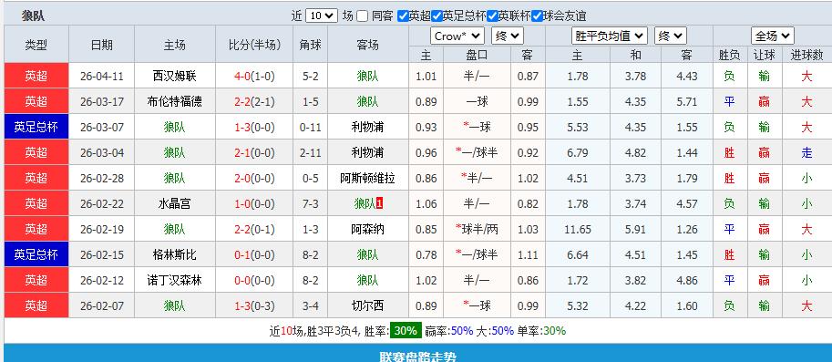Click the 英足总杯 type label on 26-02-15 row
832x362 pixels.
click(x=36, y=254)
